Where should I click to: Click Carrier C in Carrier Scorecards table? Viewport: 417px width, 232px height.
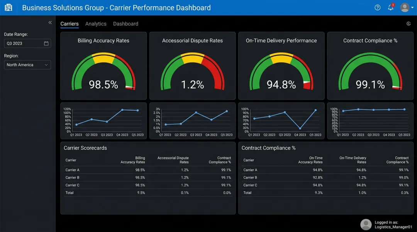click(x=72, y=185)
